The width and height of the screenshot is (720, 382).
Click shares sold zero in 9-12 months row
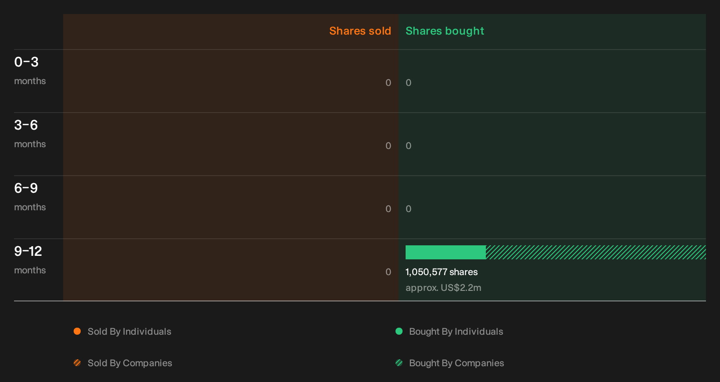[x=388, y=272]
